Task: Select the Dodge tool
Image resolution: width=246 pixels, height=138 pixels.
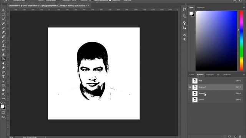Action: pos(3,68)
